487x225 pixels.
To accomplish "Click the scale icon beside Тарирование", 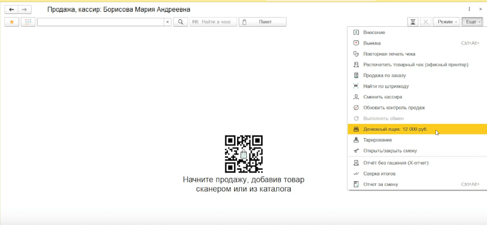I will tap(356, 140).
